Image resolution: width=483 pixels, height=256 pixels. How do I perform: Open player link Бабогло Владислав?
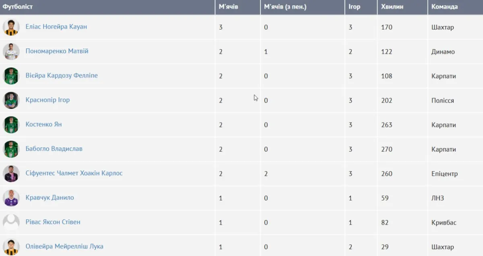pos(54,149)
